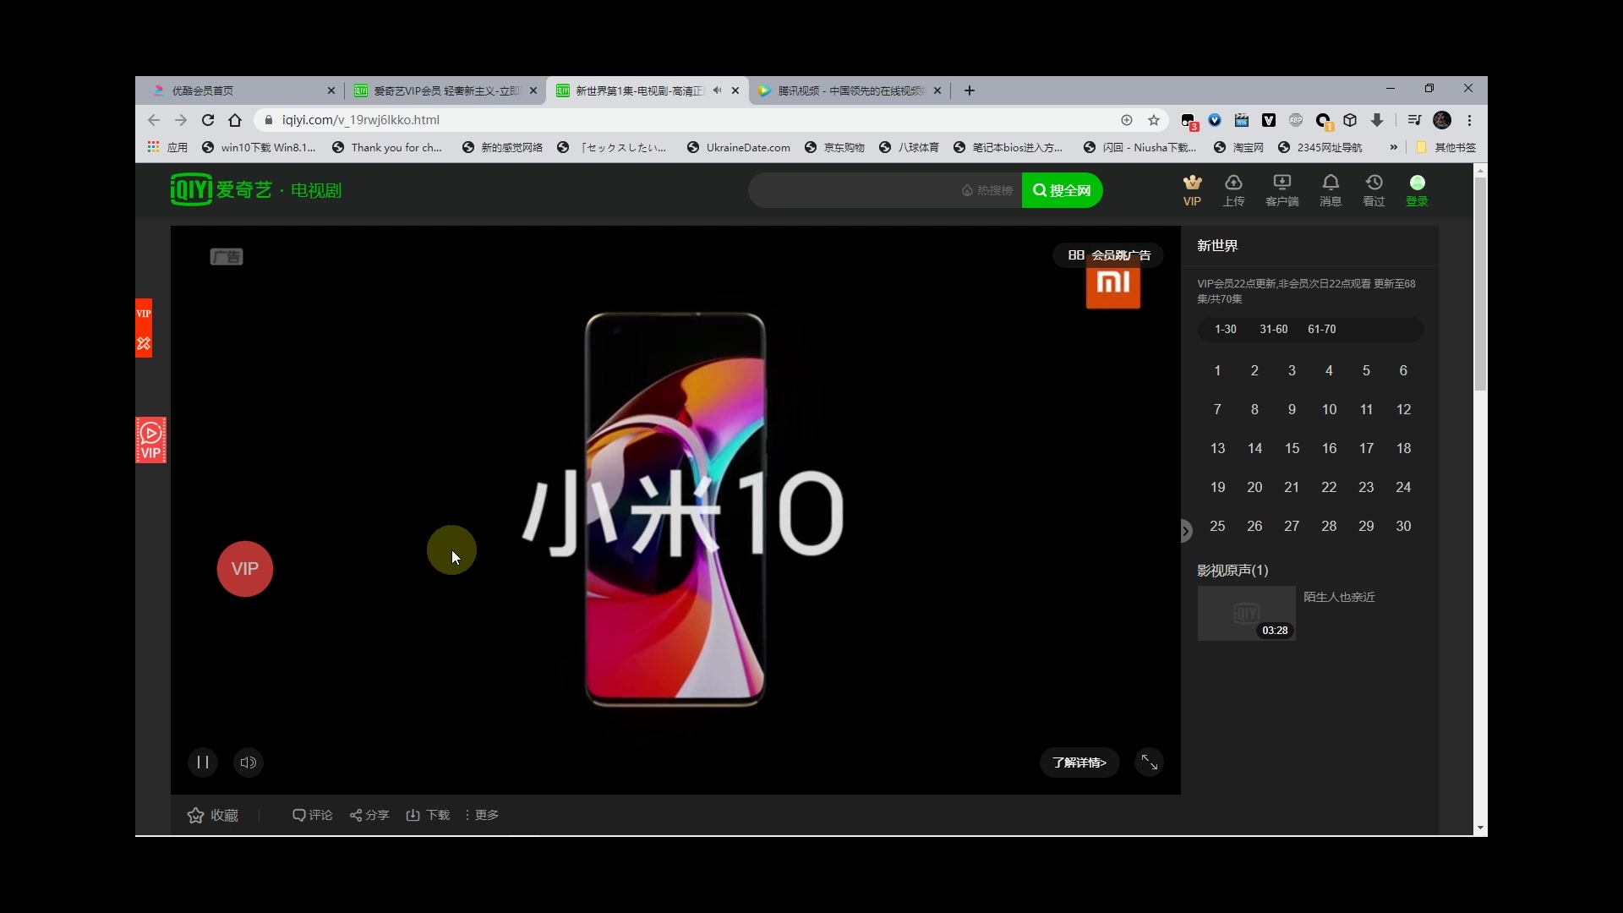Open the UkraineDate.com bookmark
The width and height of the screenshot is (1623, 913).
tap(738, 147)
